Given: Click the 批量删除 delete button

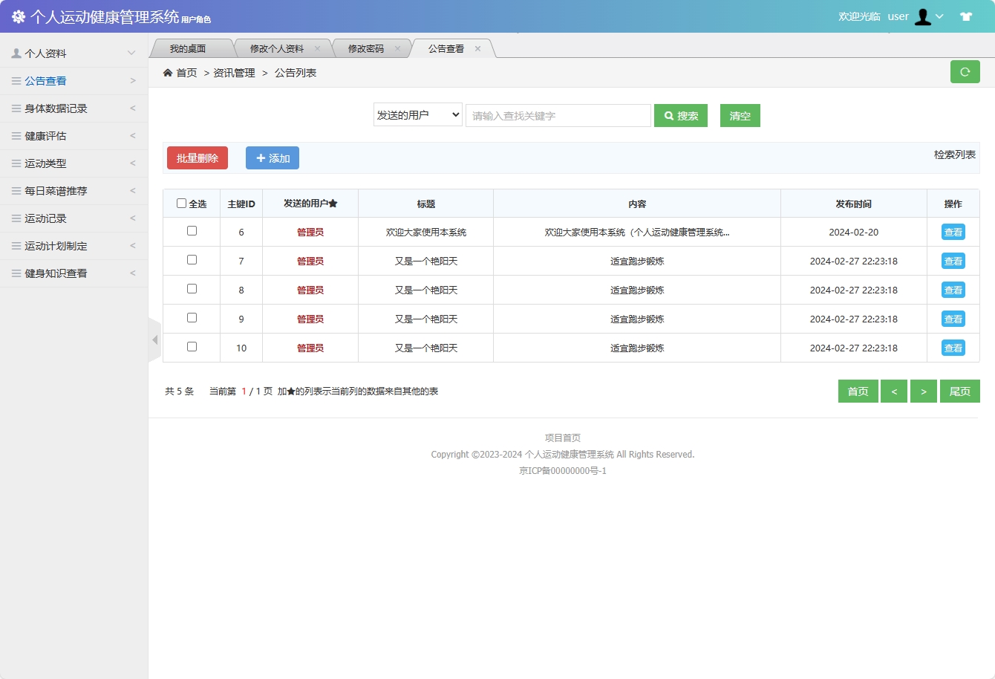Looking at the screenshot, I should (197, 157).
